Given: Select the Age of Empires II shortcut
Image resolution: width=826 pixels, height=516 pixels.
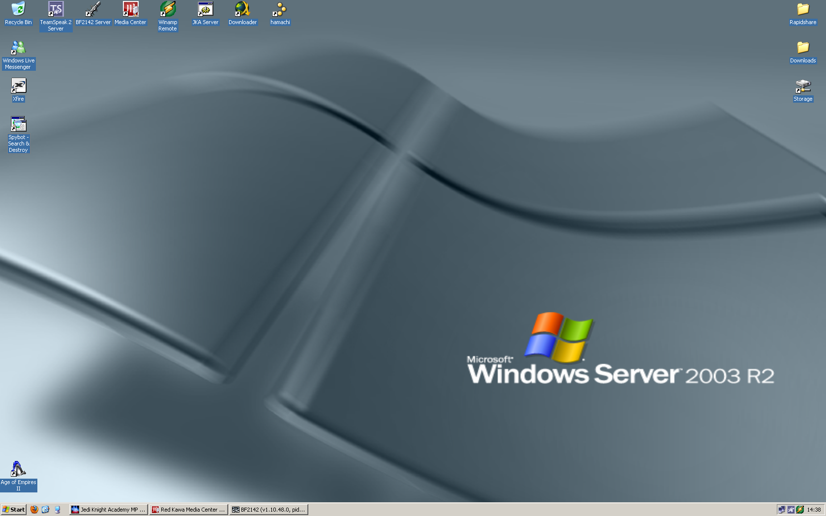Looking at the screenshot, I should coord(18,469).
